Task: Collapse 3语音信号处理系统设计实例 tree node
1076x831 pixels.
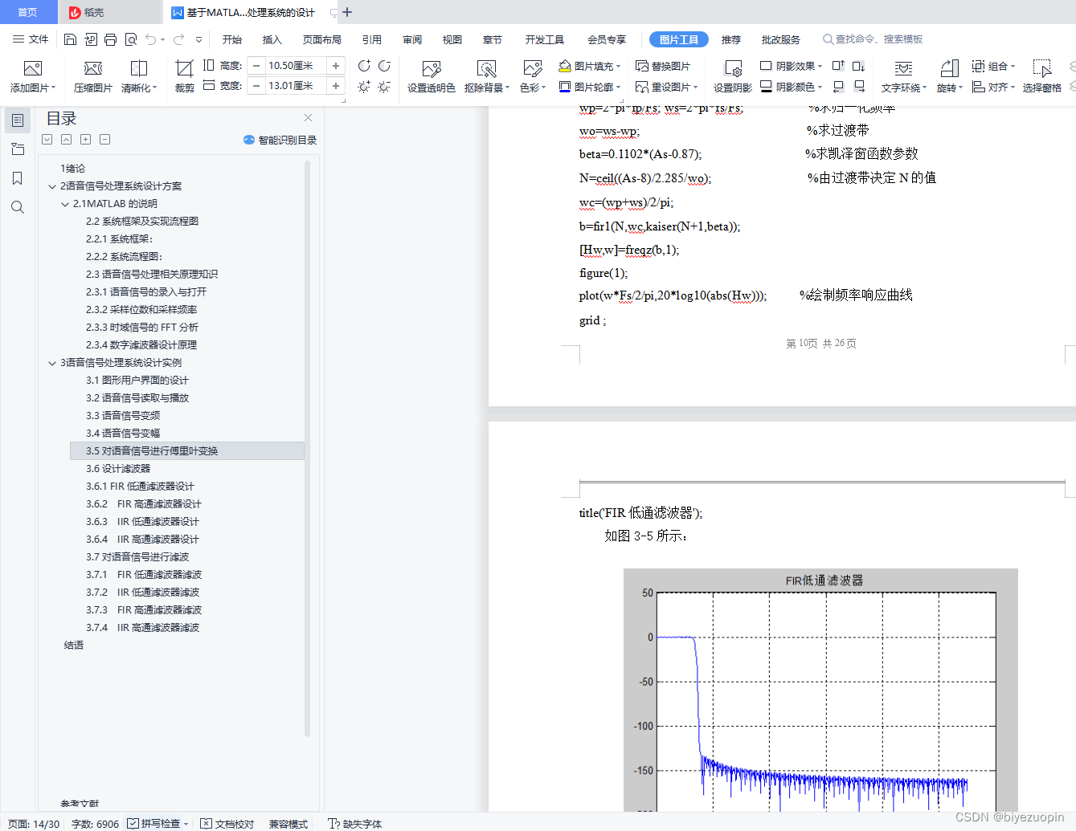Action: [52, 363]
